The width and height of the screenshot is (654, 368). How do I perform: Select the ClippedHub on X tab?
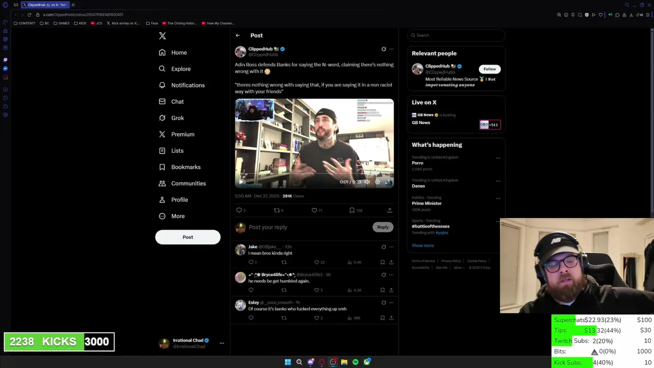point(45,5)
